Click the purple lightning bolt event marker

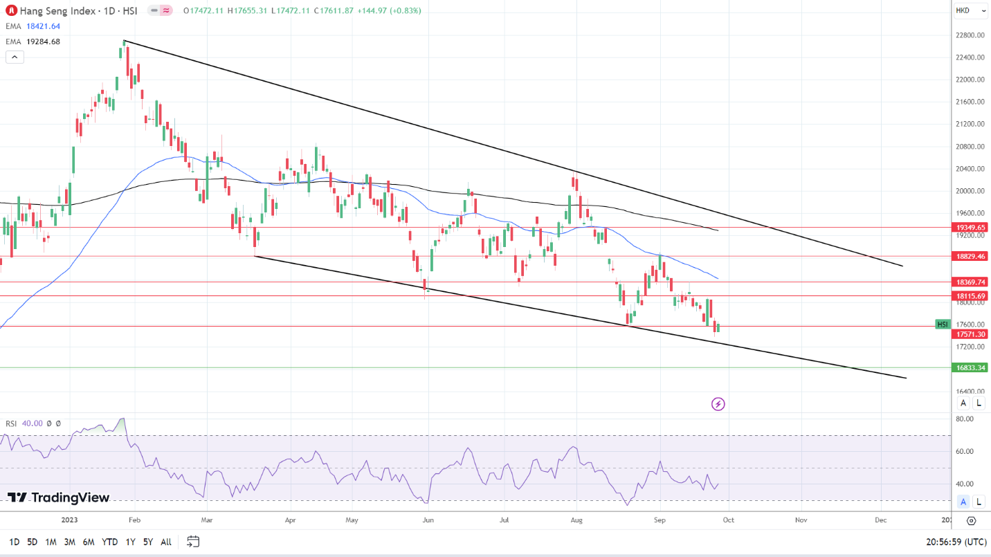[718, 403]
